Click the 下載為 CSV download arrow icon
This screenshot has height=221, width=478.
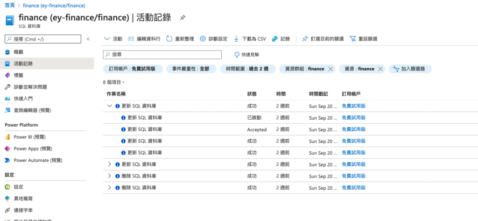click(x=236, y=39)
